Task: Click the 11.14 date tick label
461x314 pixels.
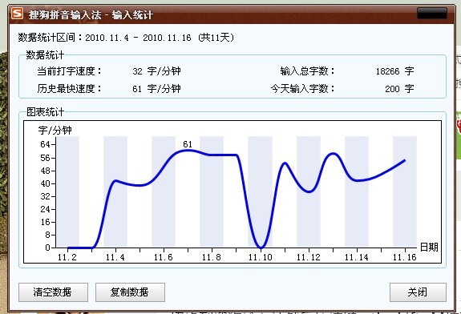Action: pos(357,257)
